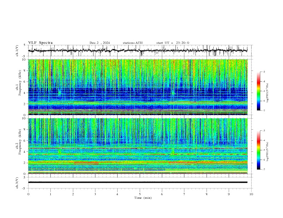Click the green 2.3 kHz band in ch.1 spectrogram
283x218 pixels.
138,102
